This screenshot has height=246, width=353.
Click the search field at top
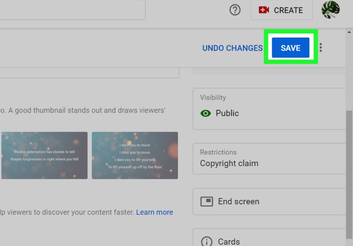click(72, 10)
